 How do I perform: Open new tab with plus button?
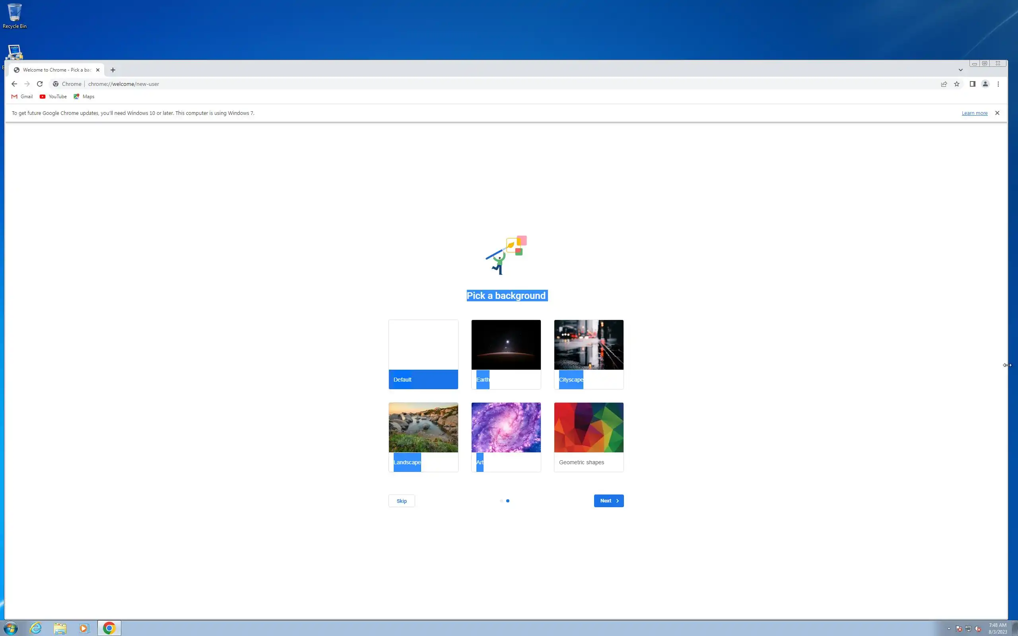click(x=113, y=70)
